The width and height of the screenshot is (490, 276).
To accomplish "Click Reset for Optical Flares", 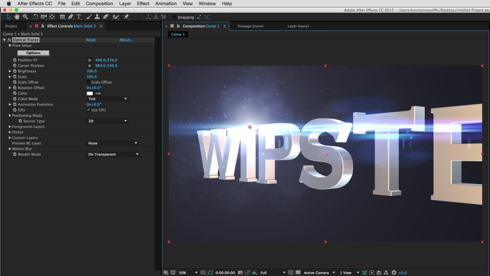I will point(91,40).
